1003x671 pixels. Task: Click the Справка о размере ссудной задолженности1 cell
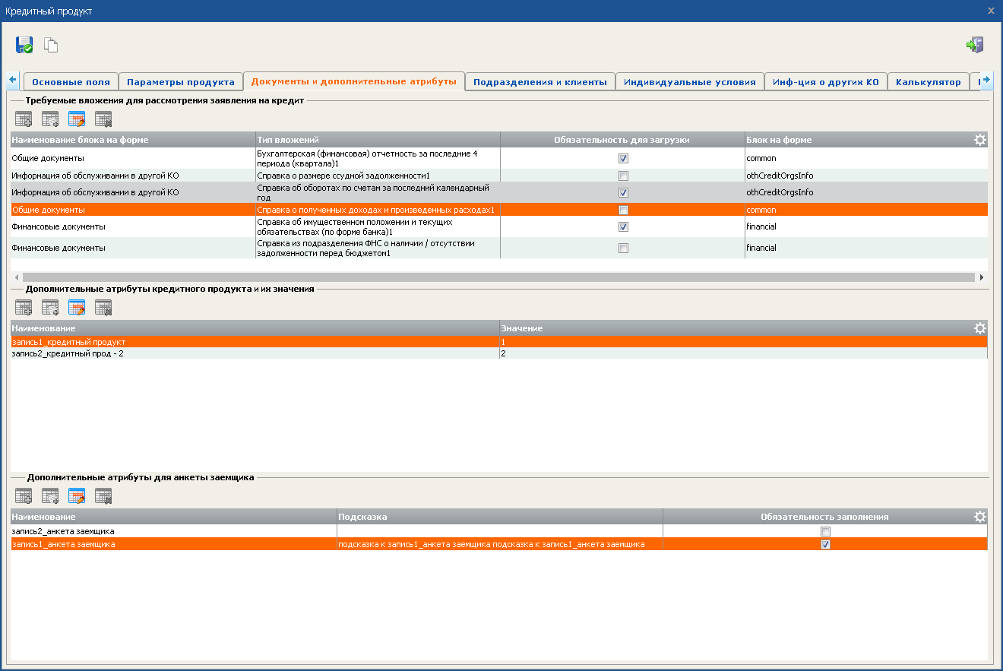[378, 176]
